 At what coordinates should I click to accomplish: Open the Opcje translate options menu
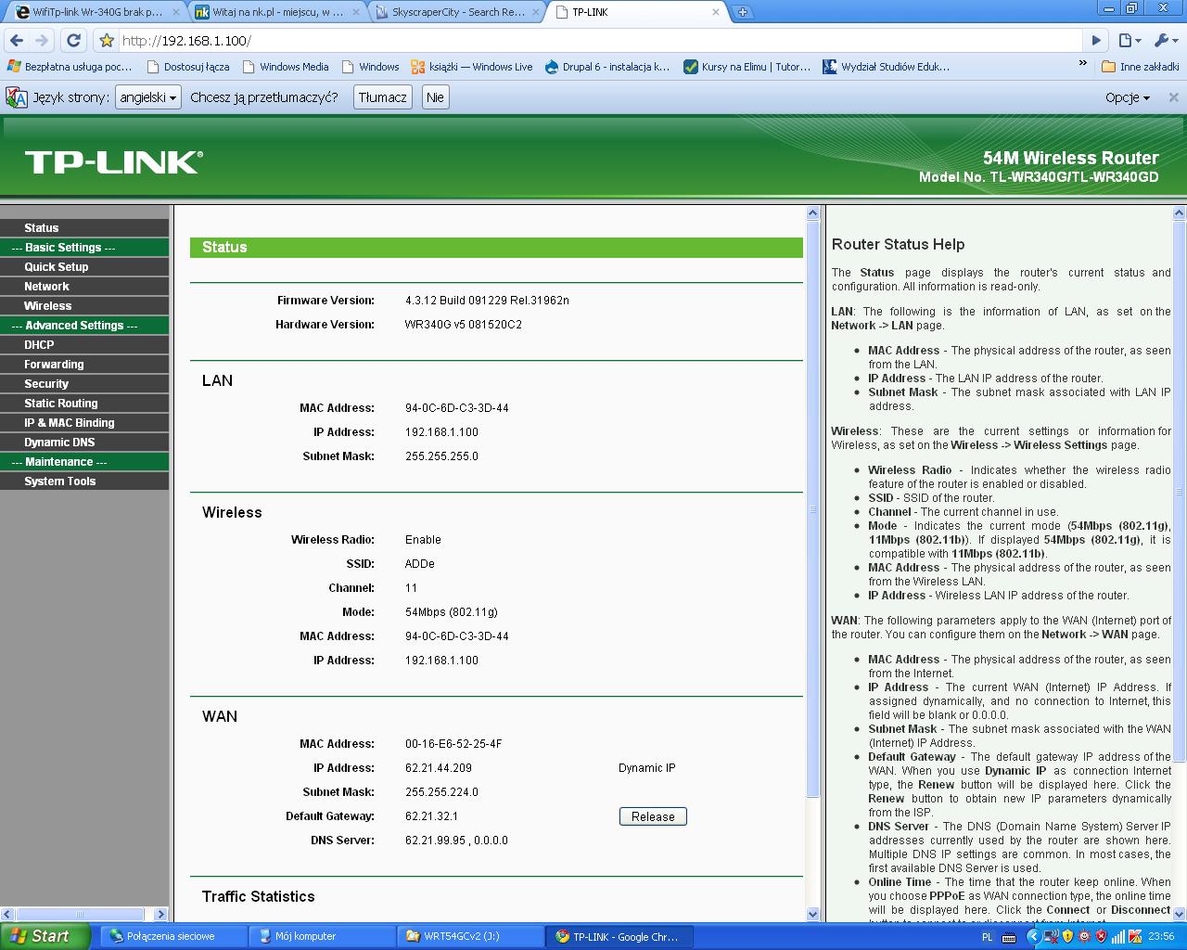(1128, 97)
